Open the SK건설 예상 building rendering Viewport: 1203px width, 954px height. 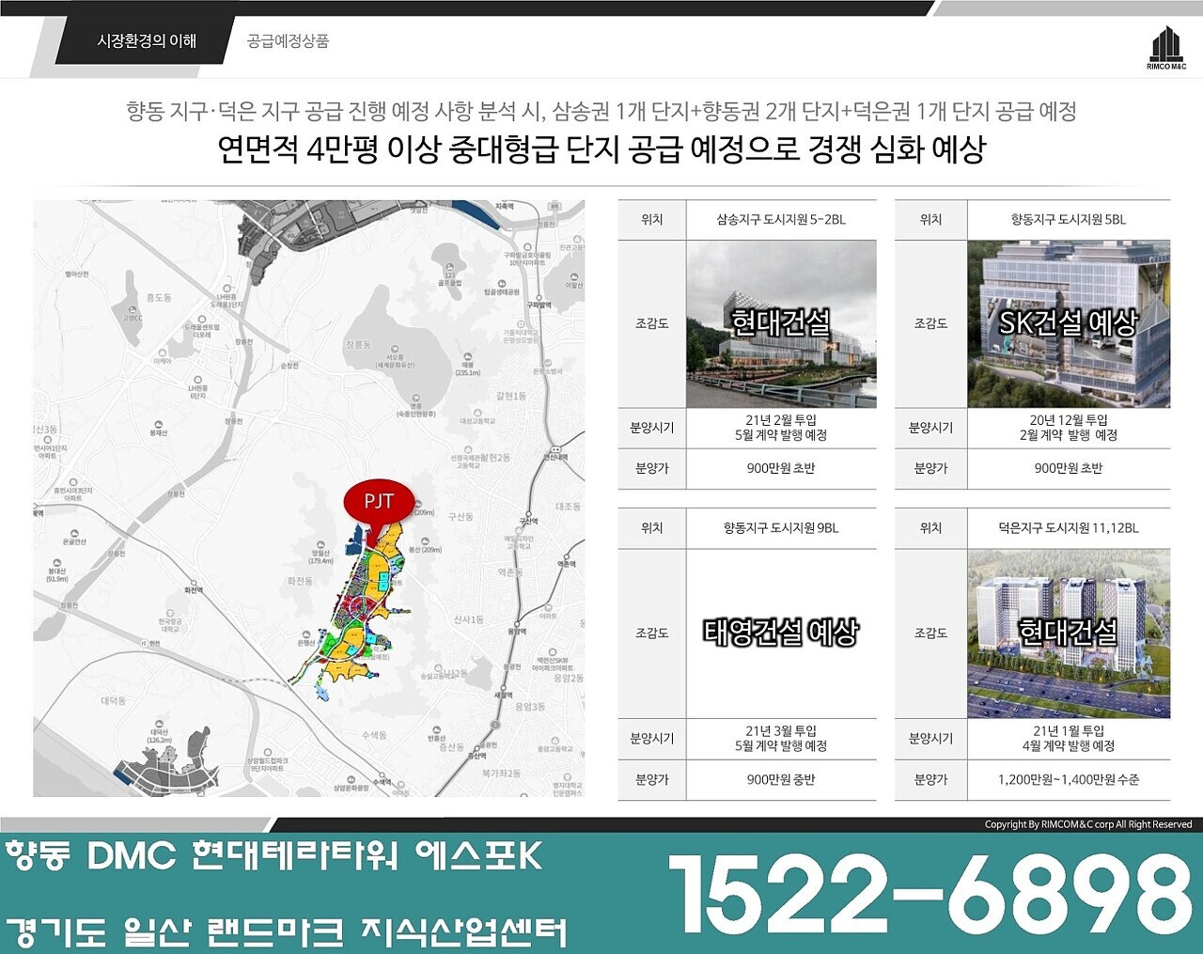pyautogui.click(x=1069, y=323)
